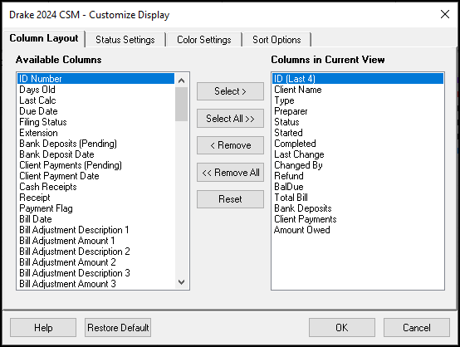460x347 pixels.
Task: Click the Select > button
Action: click(230, 91)
